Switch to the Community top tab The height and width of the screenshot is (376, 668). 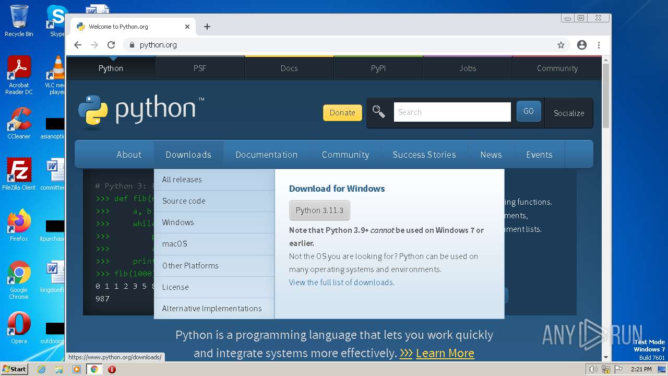click(557, 68)
